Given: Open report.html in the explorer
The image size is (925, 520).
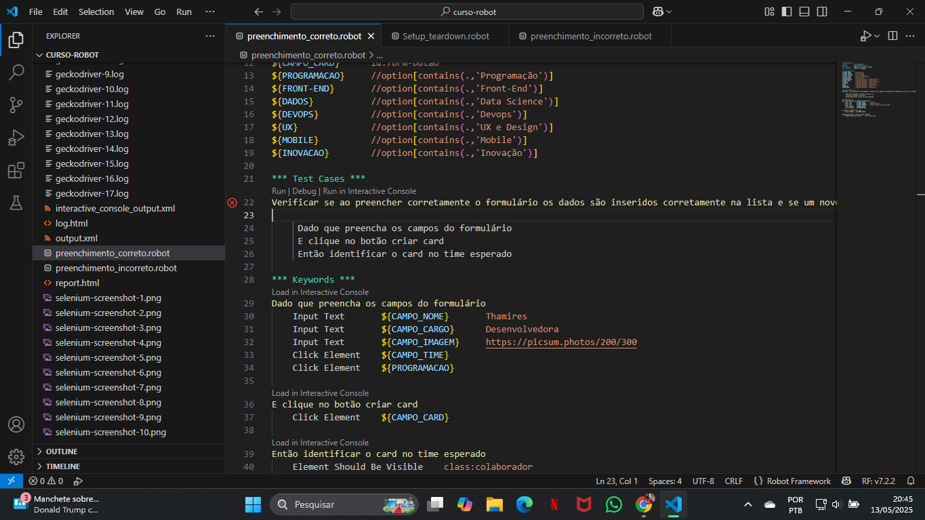Looking at the screenshot, I should click(77, 283).
